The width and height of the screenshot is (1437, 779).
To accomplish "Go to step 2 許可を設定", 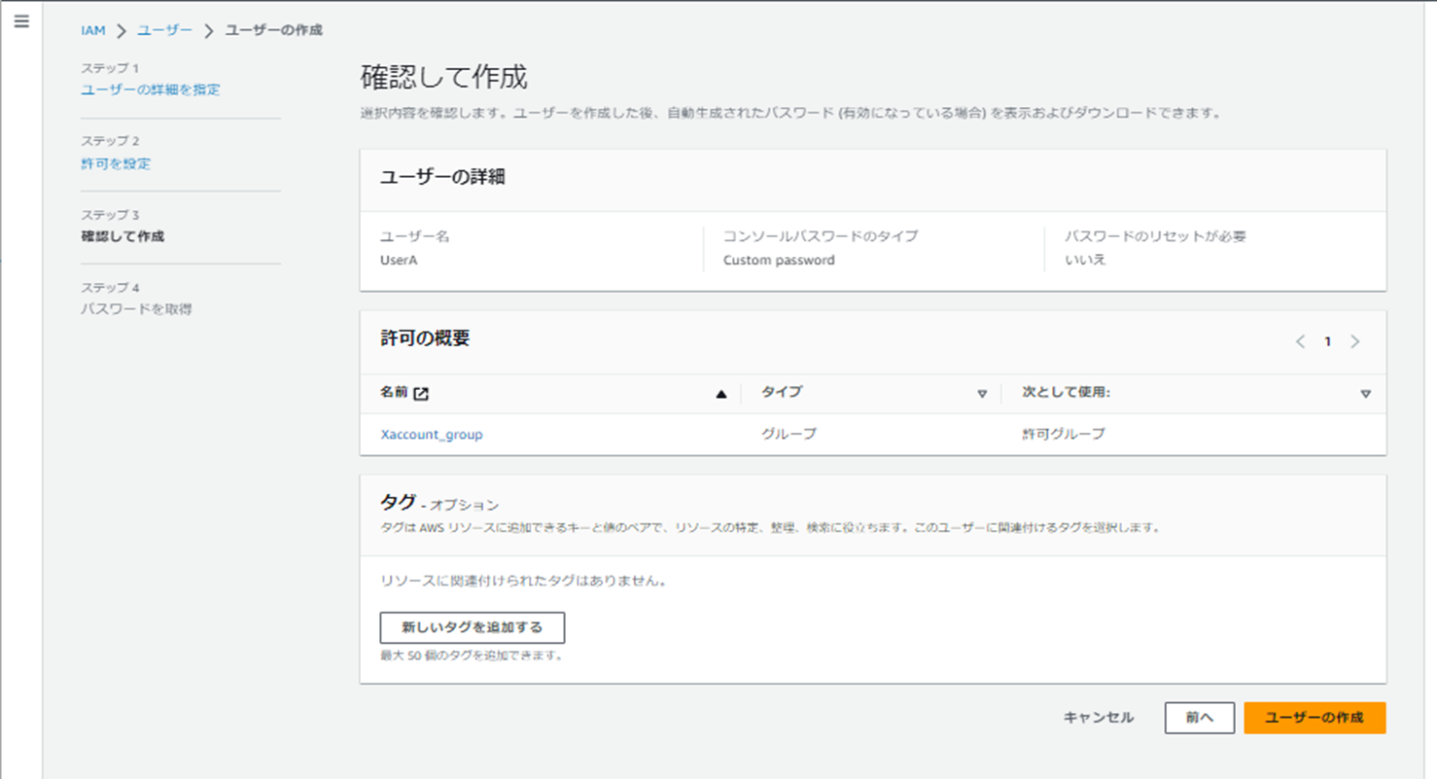I will pyautogui.click(x=116, y=163).
